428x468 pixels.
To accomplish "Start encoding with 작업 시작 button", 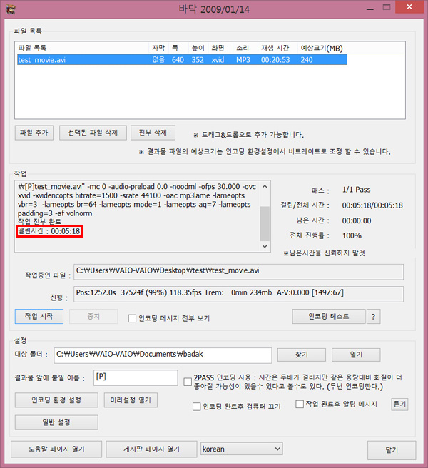I will [39, 316].
